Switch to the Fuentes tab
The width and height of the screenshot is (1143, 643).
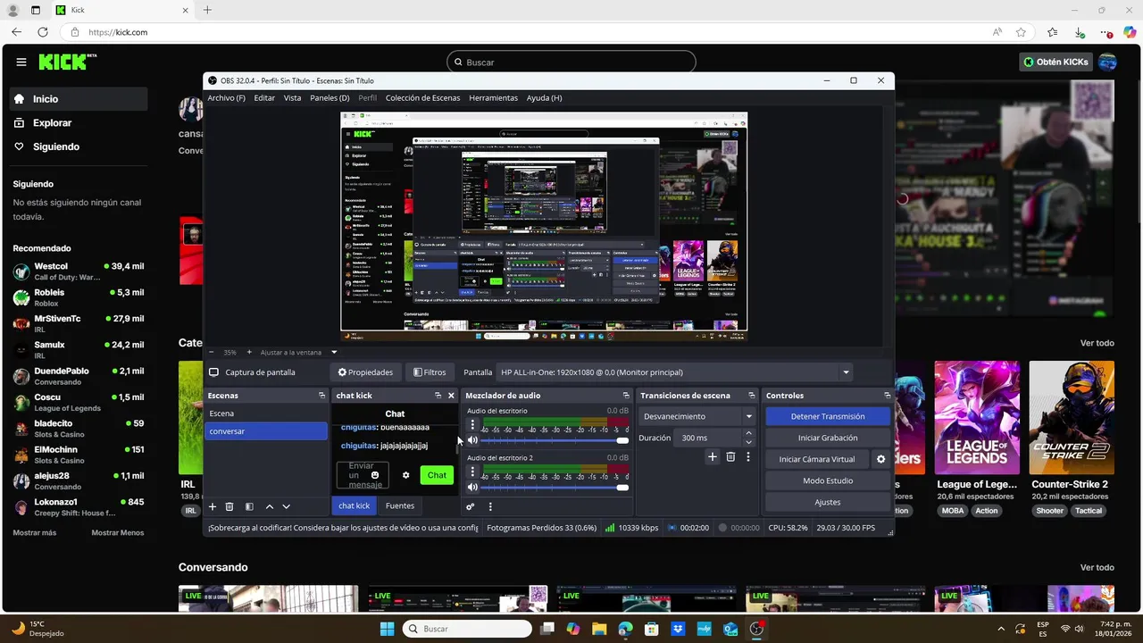399,505
